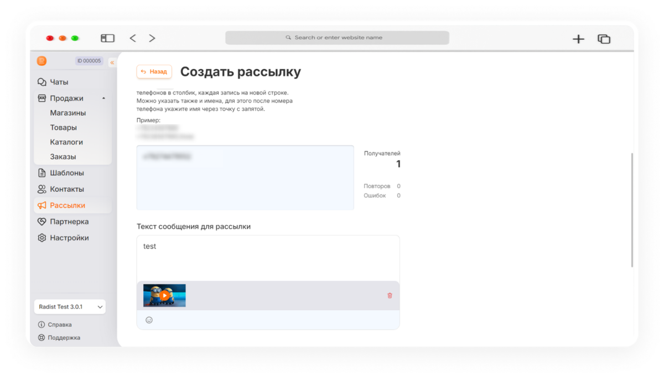664x377 pixels.
Task: Click the Чаты chat bubble icon
Action: coord(41,82)
